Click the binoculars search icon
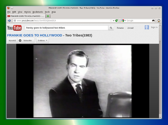Image resolution: width=168 pixels, height=125 pixels. point(153,20)
